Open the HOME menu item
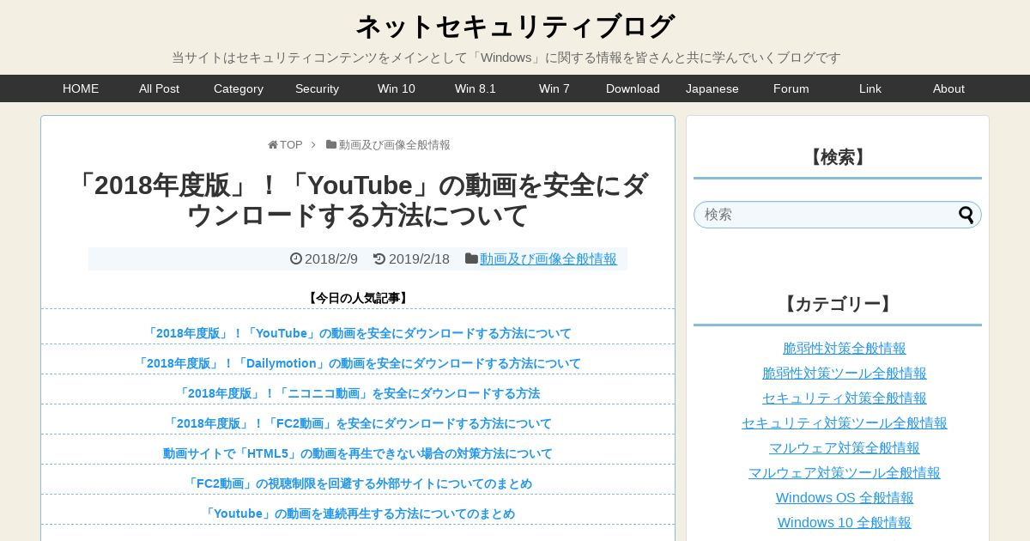The image size is (1030, 541). [x=81, y=88]
